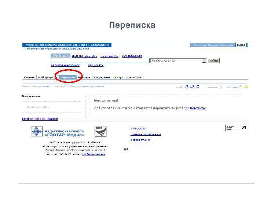Click the yellow folder icon
This screenshot has width=264, height=198.
[x=246, y=87]
